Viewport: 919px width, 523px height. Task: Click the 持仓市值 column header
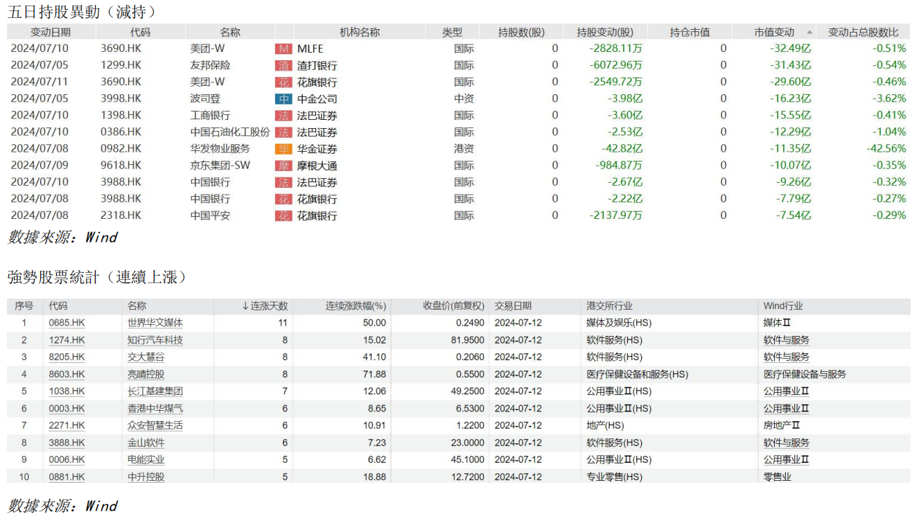tap(690, 32)
